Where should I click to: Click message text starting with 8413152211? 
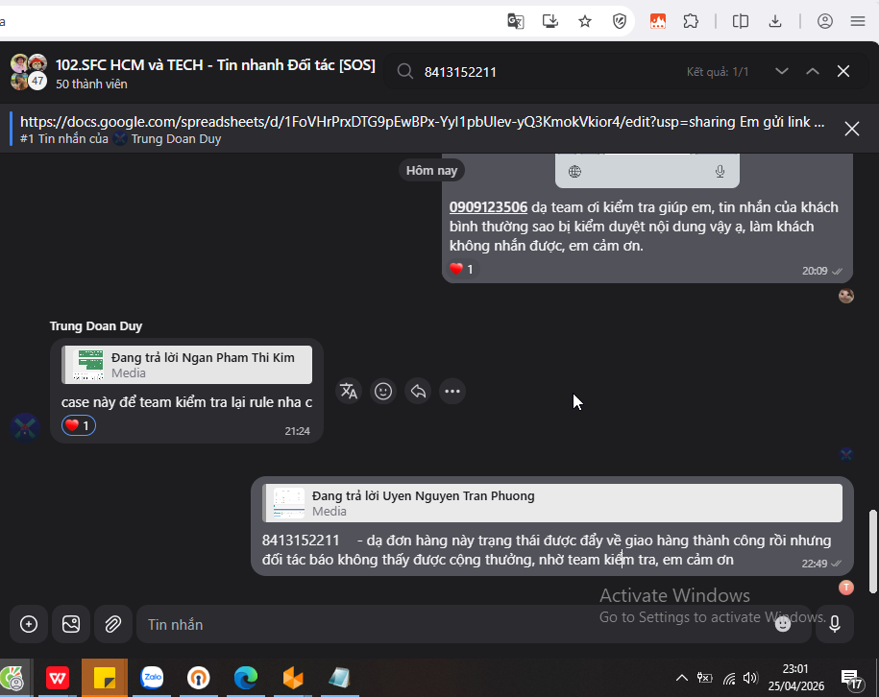pyautogui.click(x=546, y=550)
